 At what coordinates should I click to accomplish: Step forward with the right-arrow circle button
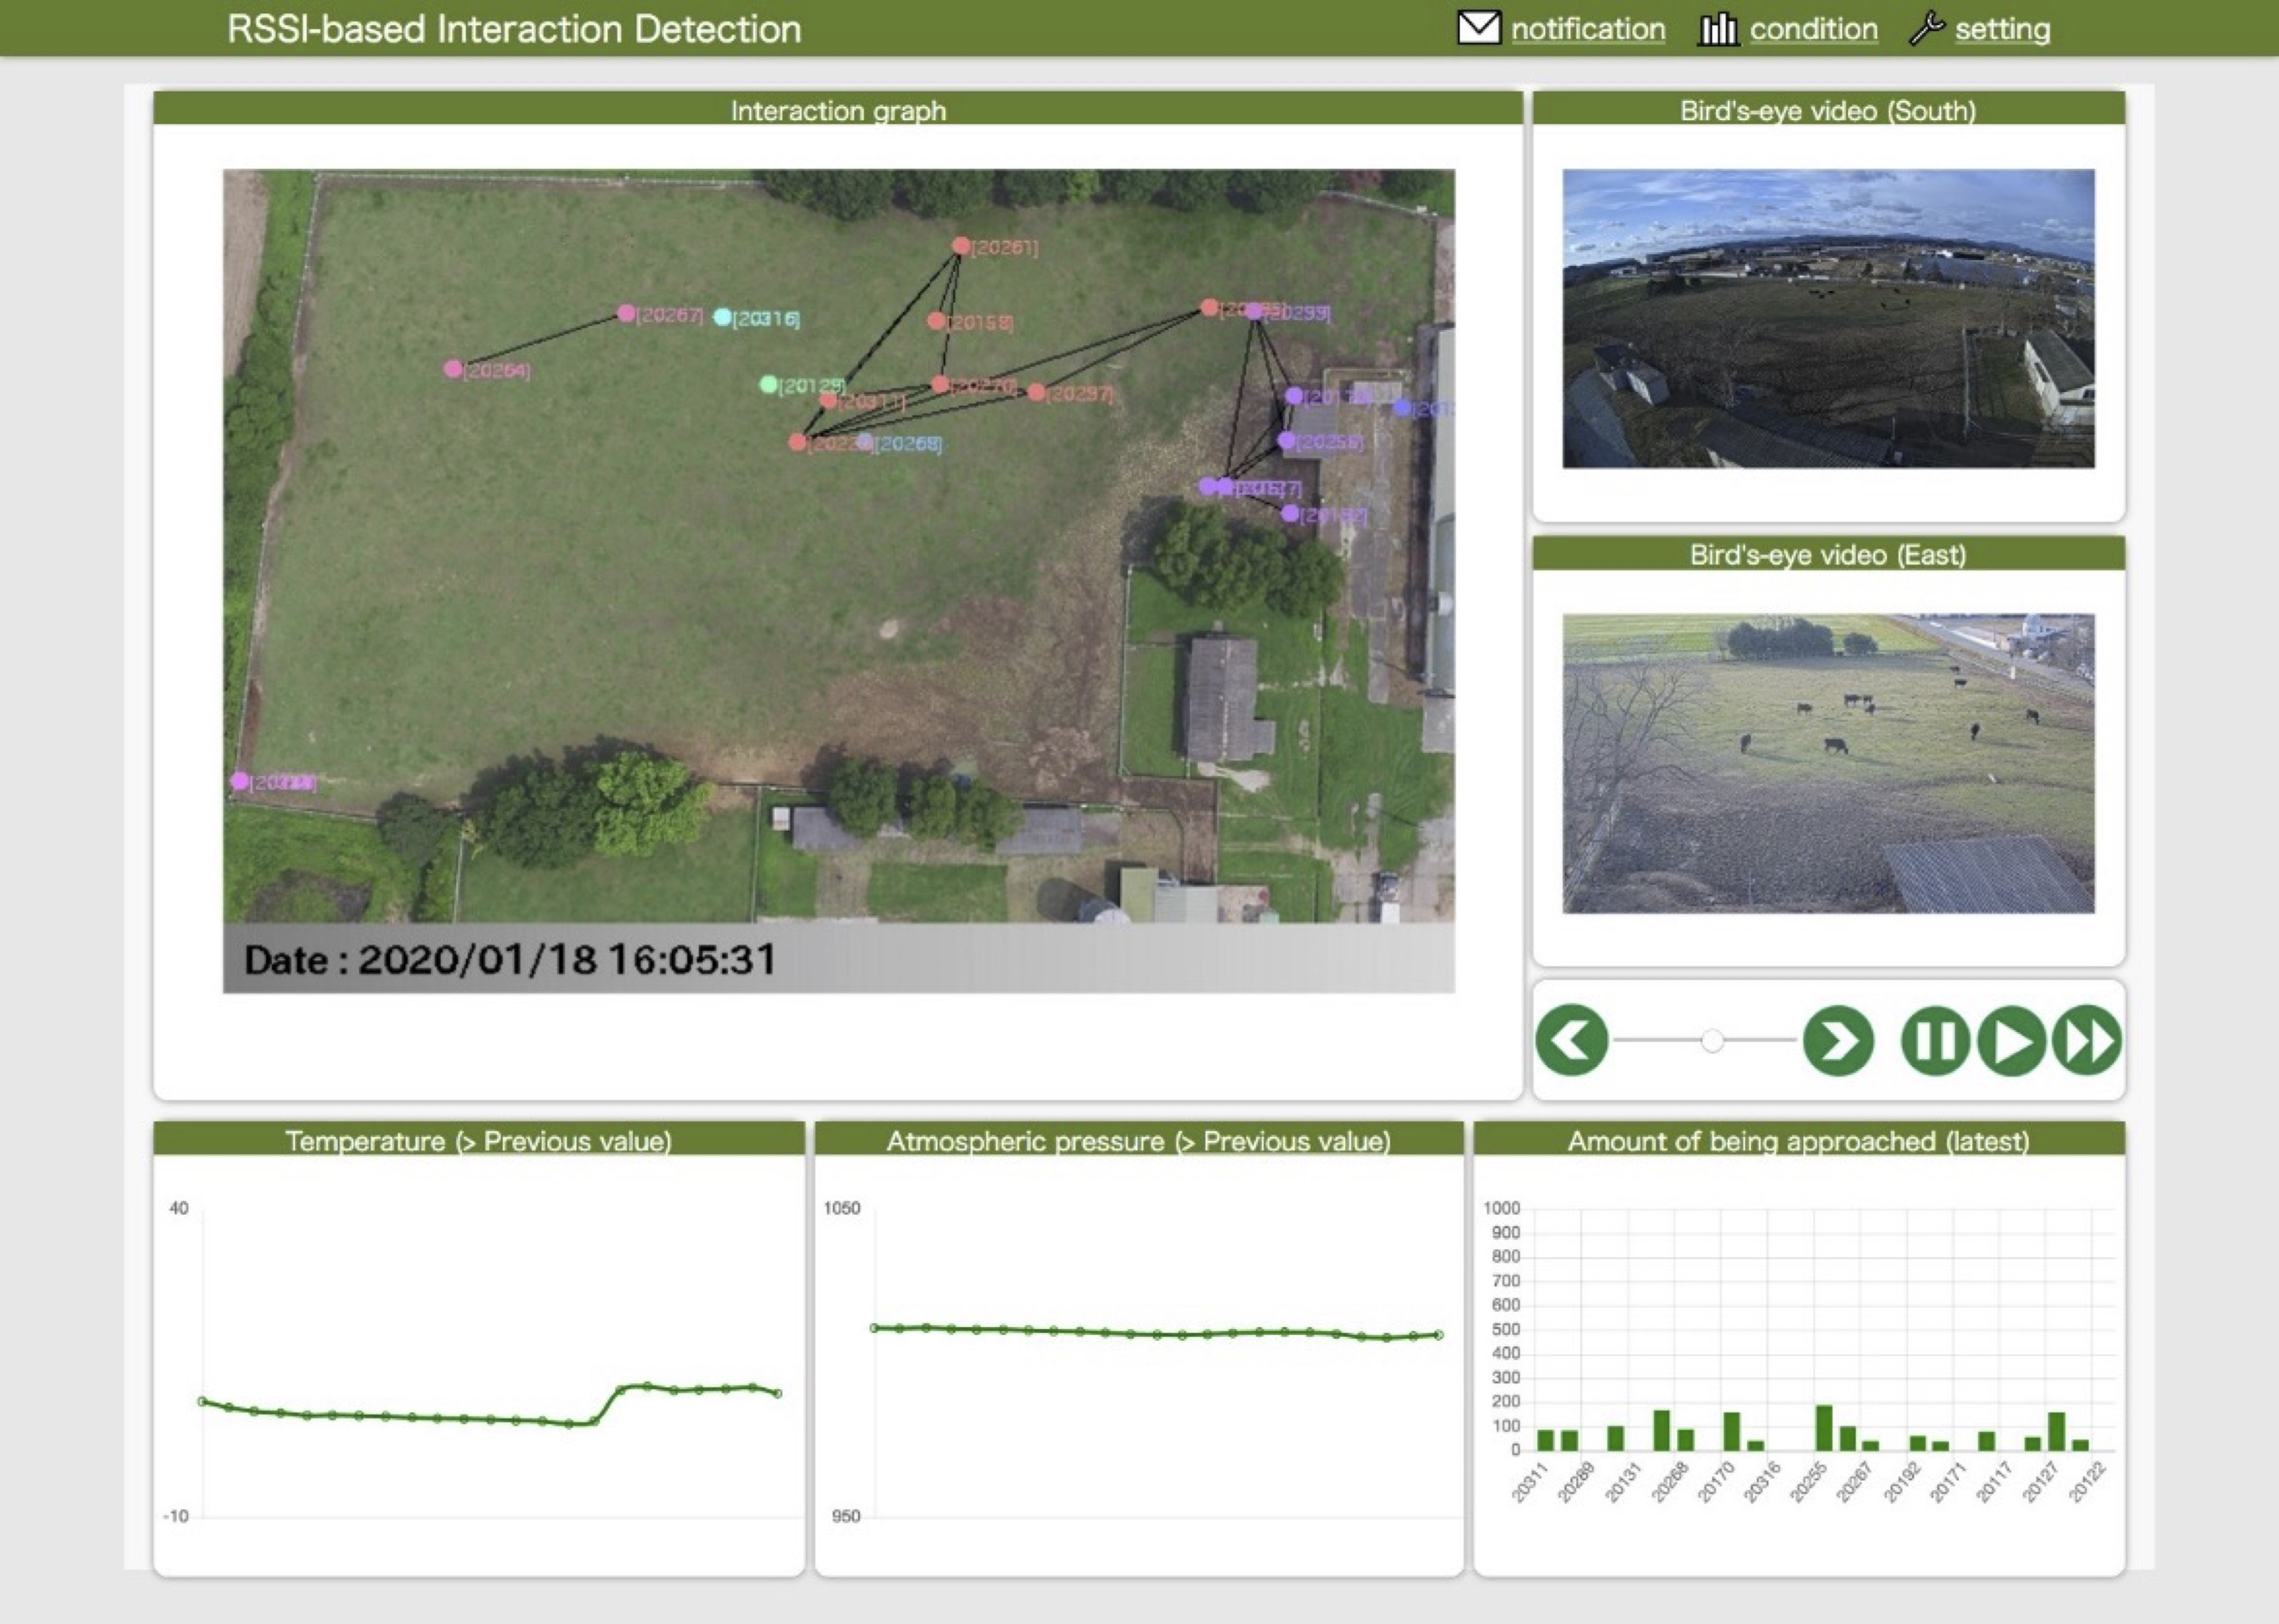1838,1040
